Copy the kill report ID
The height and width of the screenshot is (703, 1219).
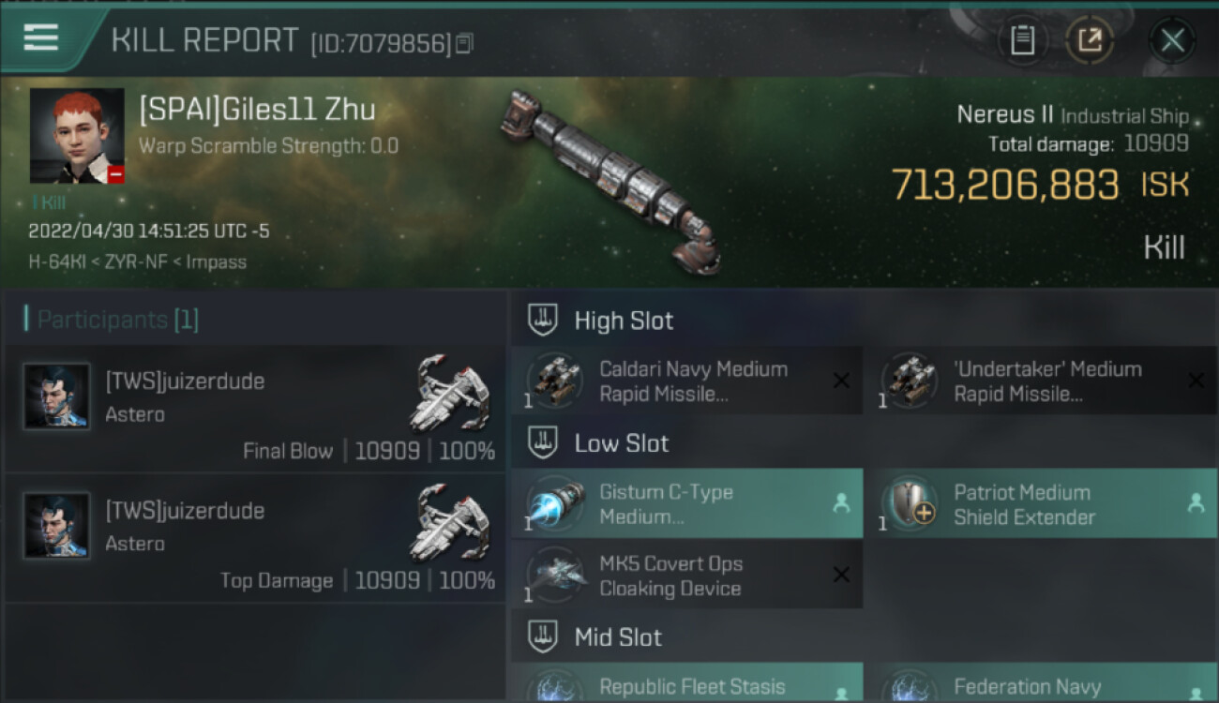pos(465,43)
